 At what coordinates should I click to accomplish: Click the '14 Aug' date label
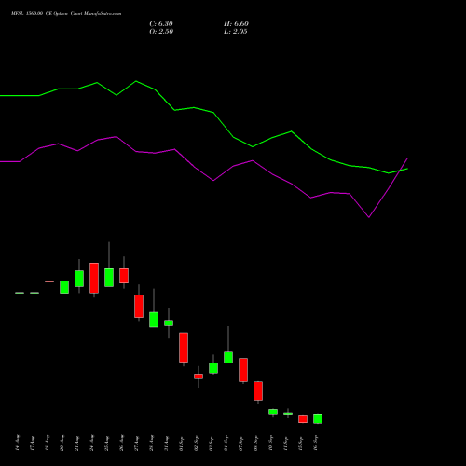click(x=18, y=443)
